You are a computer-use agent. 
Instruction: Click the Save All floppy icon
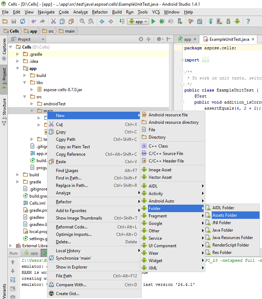coord(14,21)
